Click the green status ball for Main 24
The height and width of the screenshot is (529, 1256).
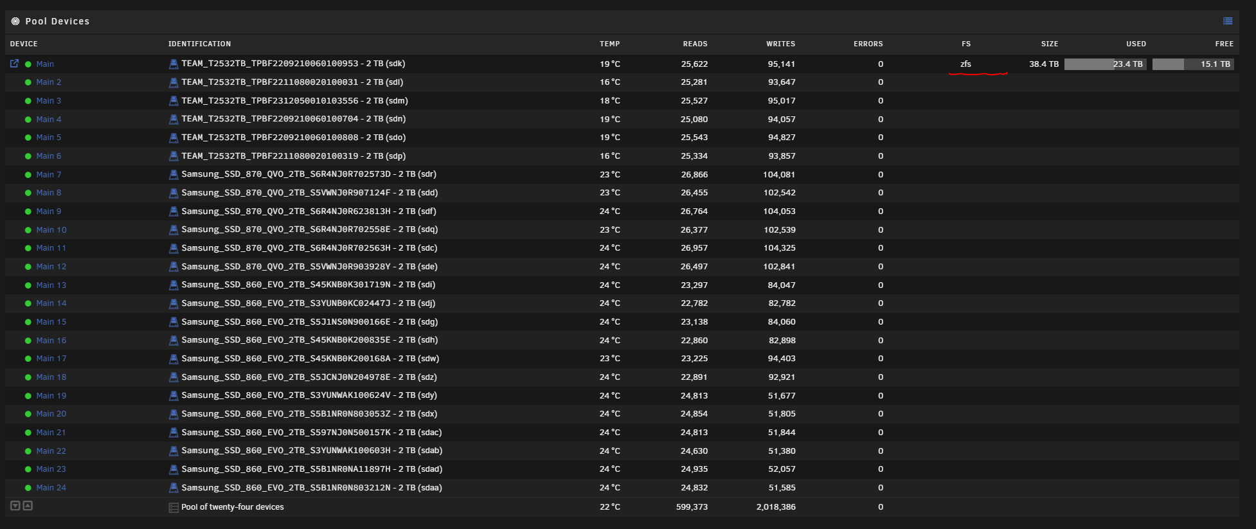coord(28,488)
